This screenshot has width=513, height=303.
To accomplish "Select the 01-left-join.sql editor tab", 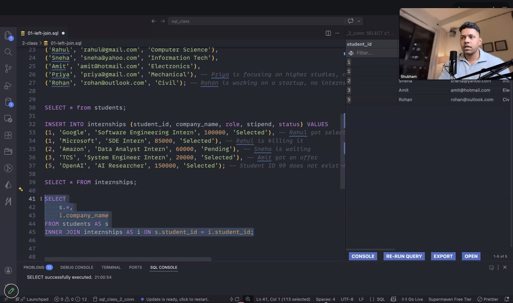I will click(43, 33).
